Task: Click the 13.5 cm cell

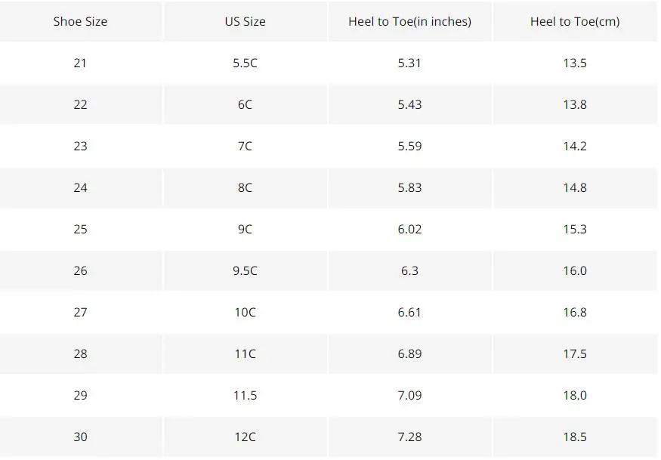Action: [575, 63]
